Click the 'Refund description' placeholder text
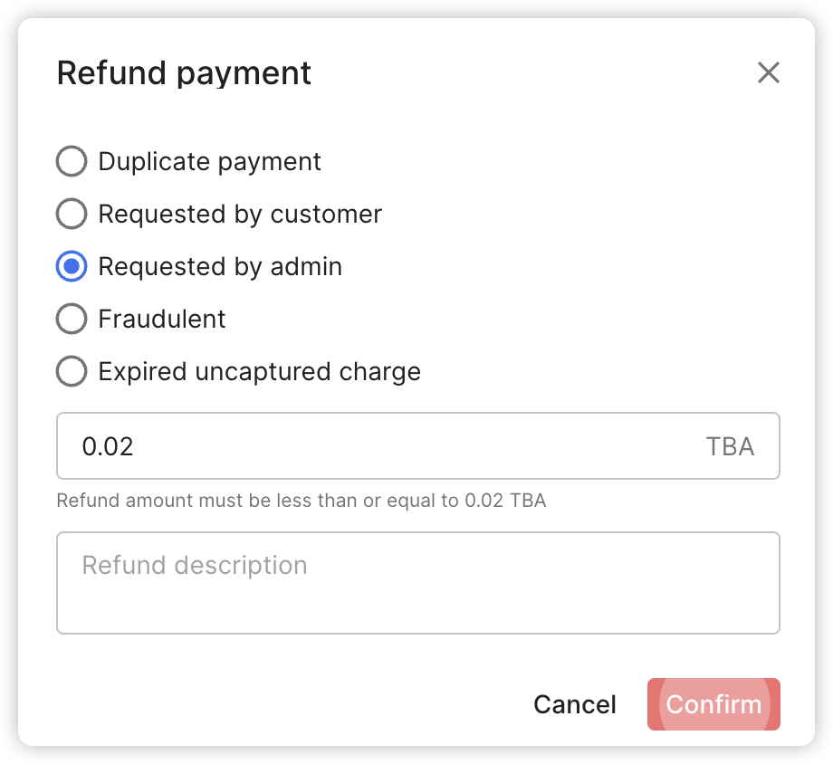The width and height of the screenshot is (833, 764). pyautogui.click(x=195, y=566)
